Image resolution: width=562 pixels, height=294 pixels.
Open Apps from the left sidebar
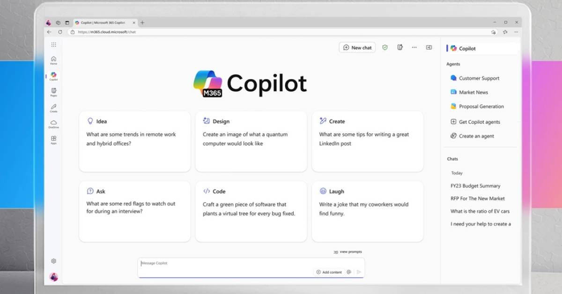(53, 141)
